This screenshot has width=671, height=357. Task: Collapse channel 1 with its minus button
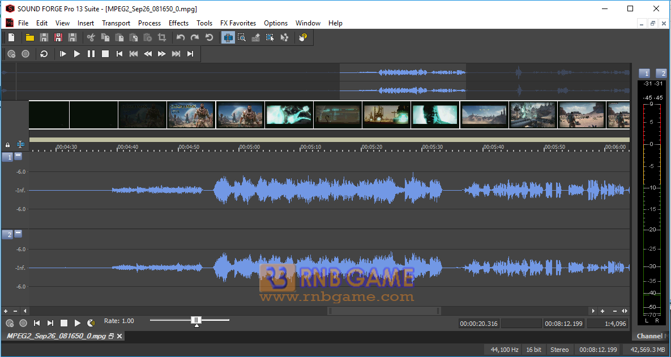[18, 156]
